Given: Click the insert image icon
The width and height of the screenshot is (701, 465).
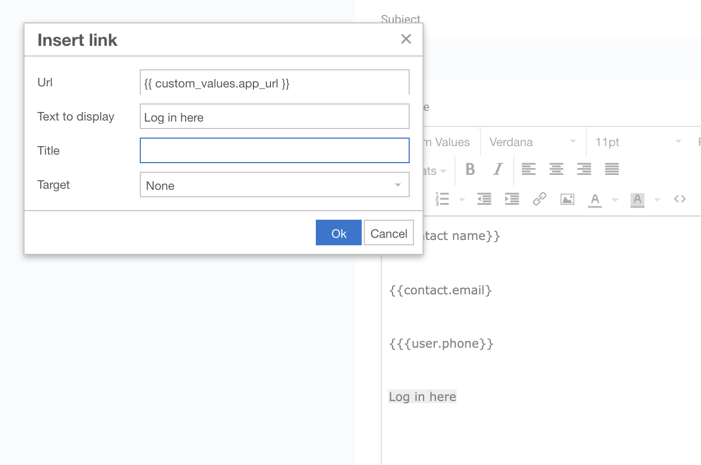Looking at the screenshot, I should click(567, 199).
